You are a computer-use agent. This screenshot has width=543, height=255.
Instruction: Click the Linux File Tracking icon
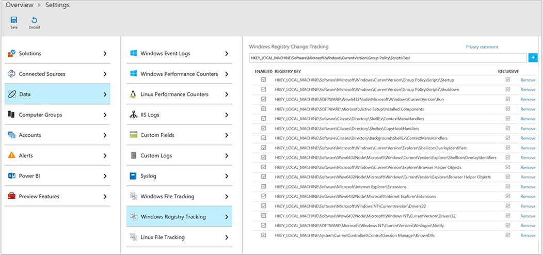[x=133, y=237]
